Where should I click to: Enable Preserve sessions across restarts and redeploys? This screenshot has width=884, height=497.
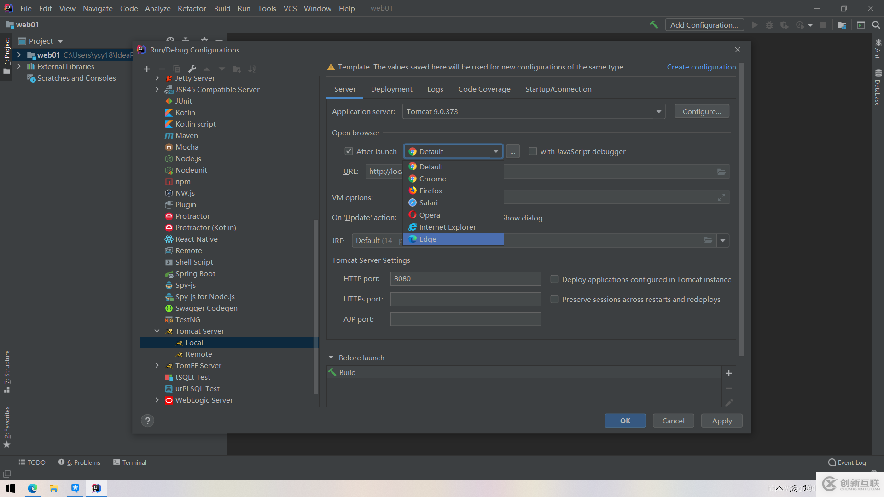553,299
